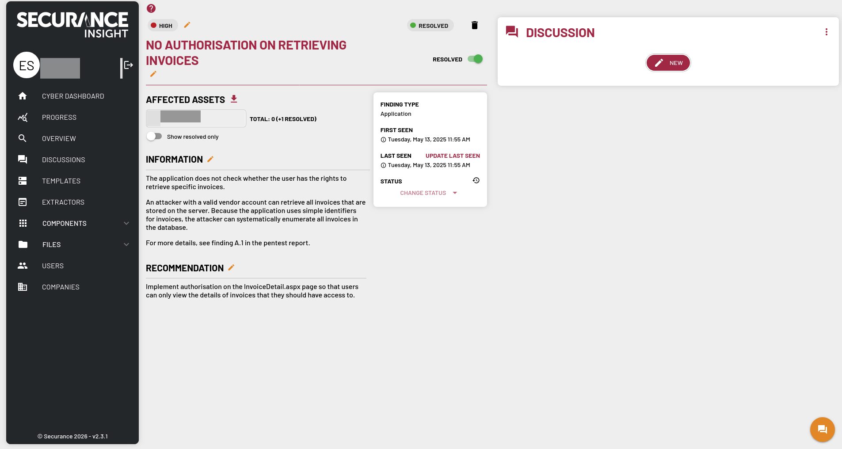Screen dimensions: 842x449
Task: View status history clock icon
Action: click(476, 180)
